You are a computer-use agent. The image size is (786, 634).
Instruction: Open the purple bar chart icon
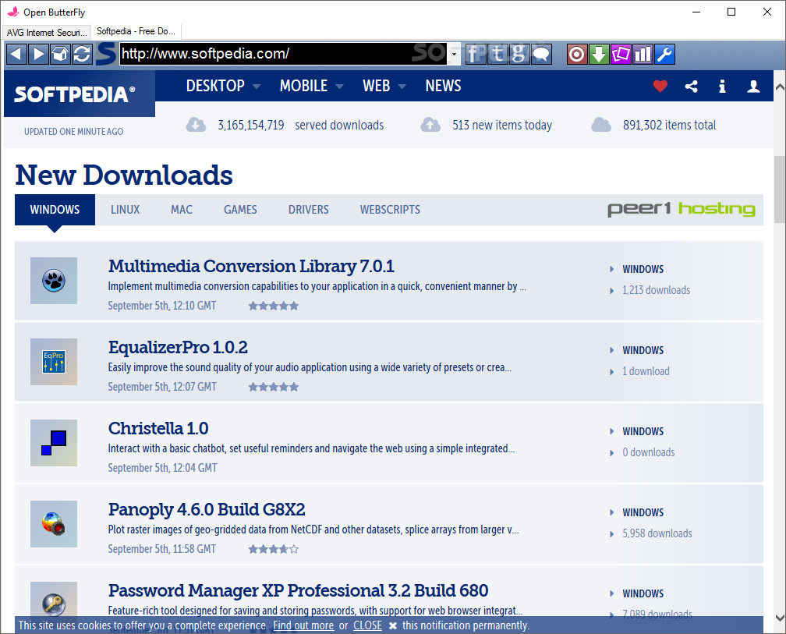point(643,54)
